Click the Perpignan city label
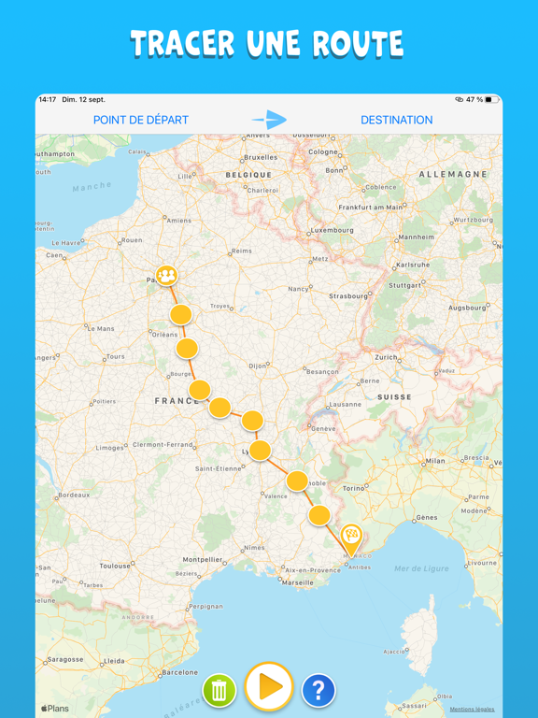 [x=205, y=606]
